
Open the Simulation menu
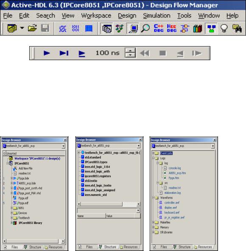point(157,16)
